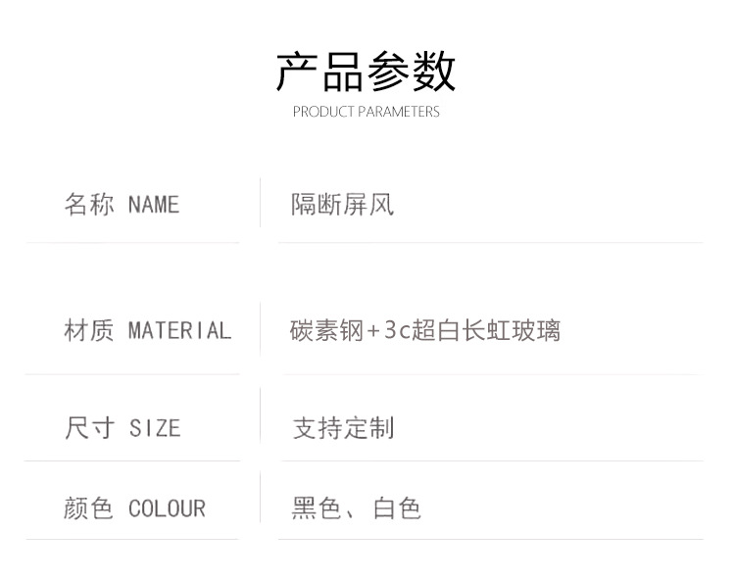Select the 白色 colour option text
735x580 pixels.
(x=397, y=508)
